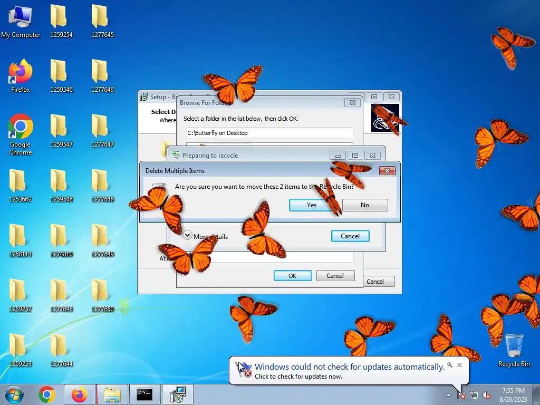The image size is (540, 405).
Task: Minimize the Preparing to recycle window
Action: [x=338, y=156]
